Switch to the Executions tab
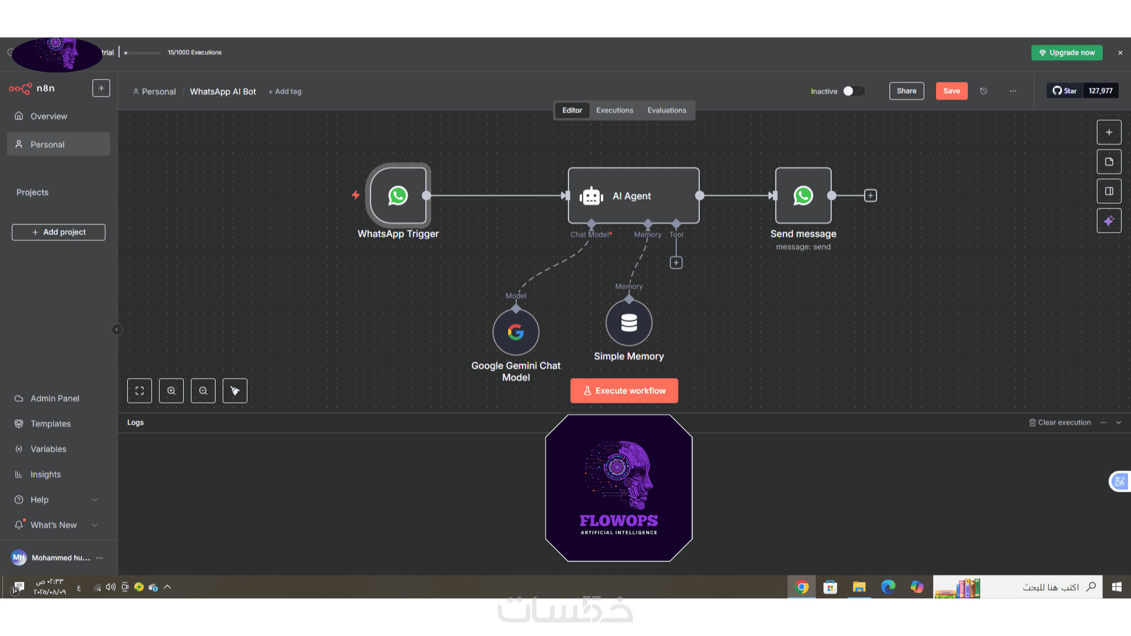The height and width of the screenshot is (636, 1131). (614, 110)
